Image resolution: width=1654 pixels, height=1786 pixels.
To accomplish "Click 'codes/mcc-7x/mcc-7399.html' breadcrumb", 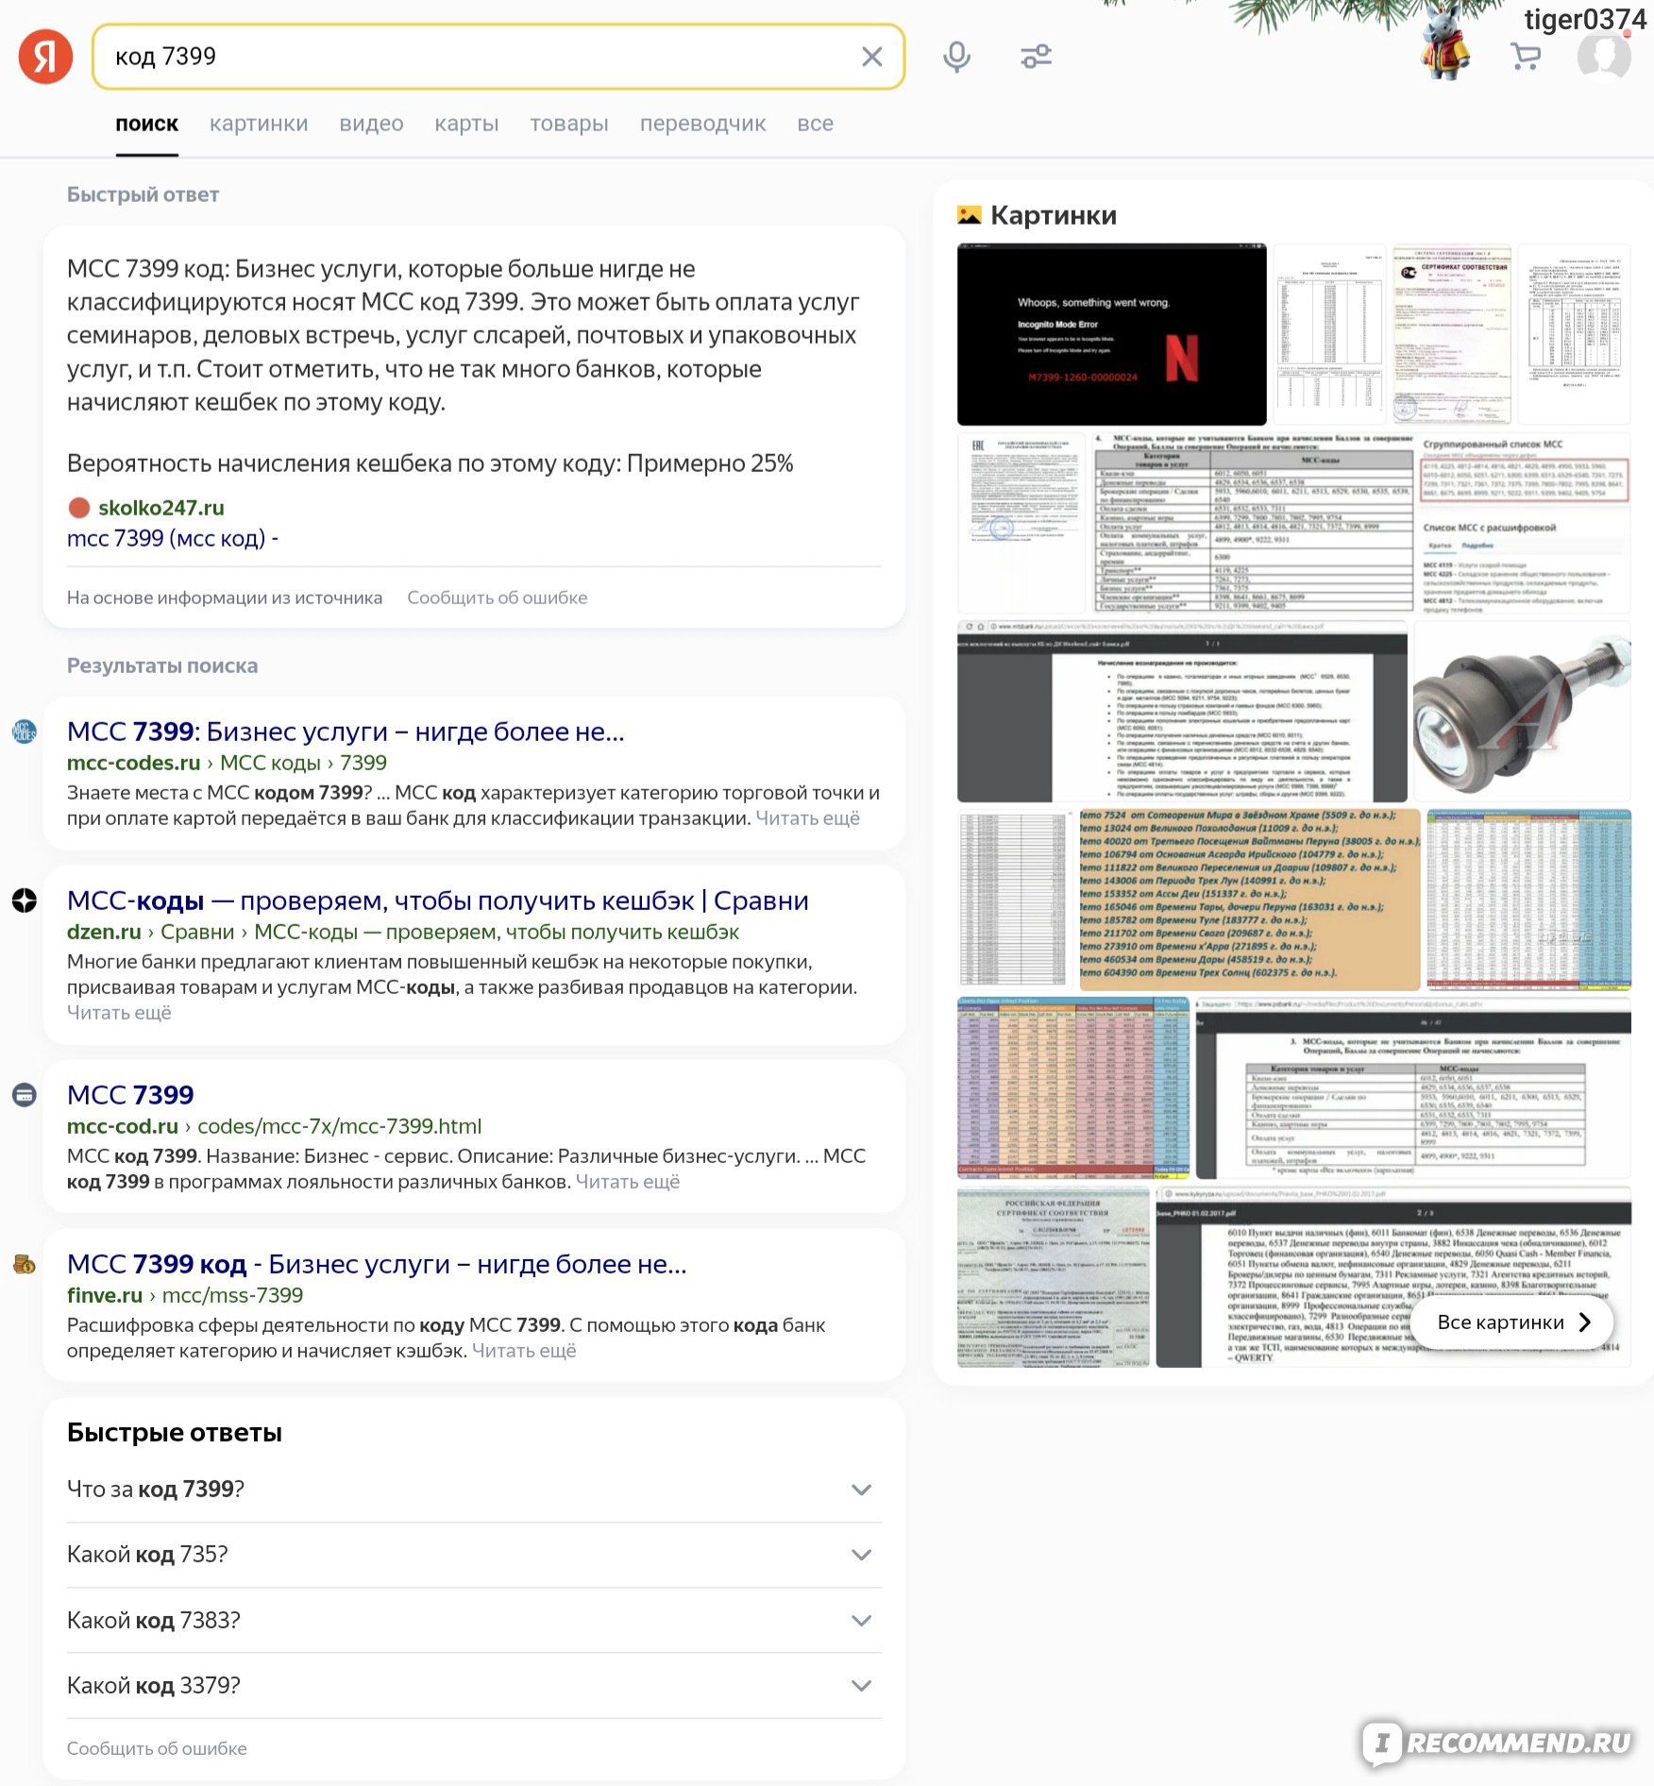I will click(x=339, y=1126).
